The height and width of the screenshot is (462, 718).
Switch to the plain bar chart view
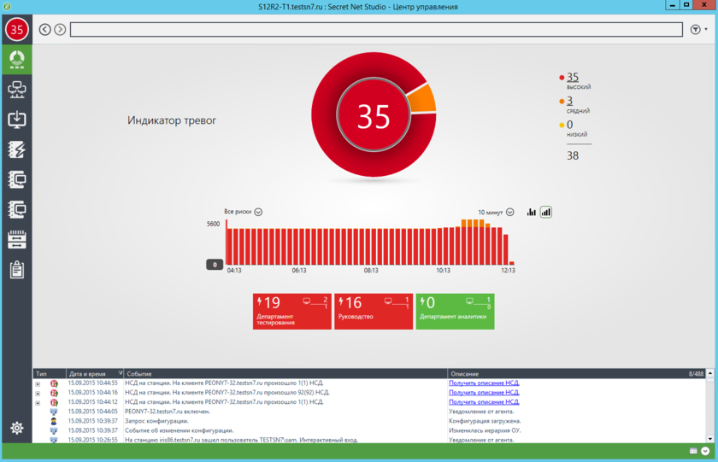pyautogui.click(x=531, y=213)
